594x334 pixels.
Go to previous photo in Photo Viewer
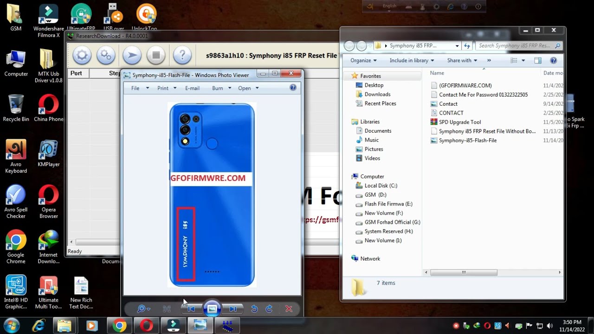pyautogui.click(x=191, y=309)
